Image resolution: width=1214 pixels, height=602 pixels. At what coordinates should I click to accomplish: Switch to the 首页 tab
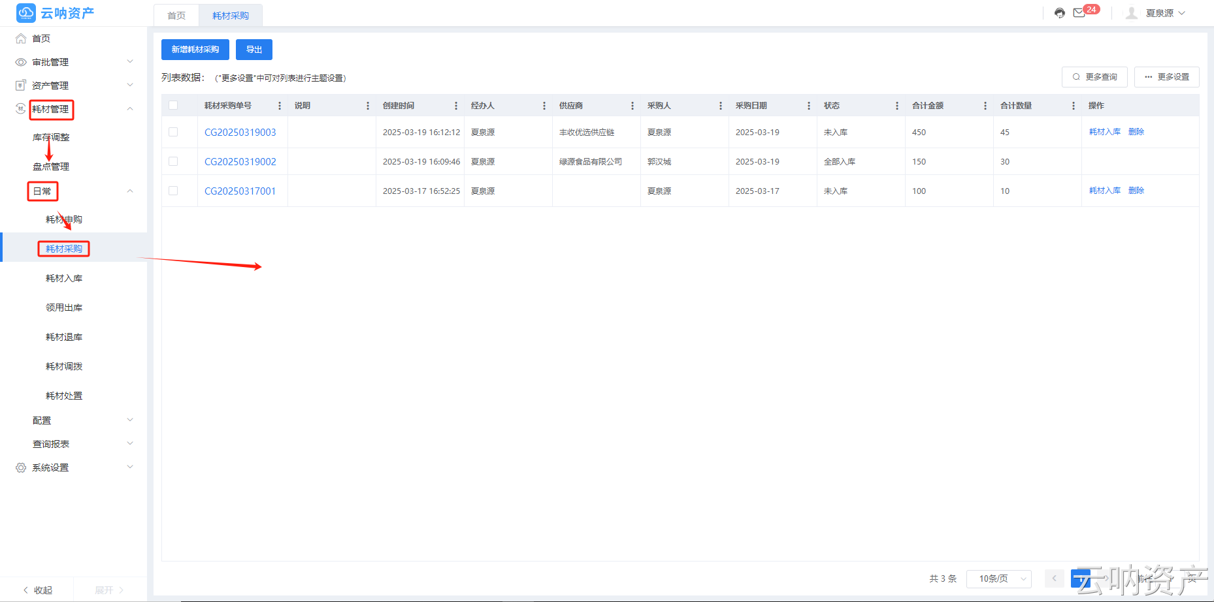176,16
